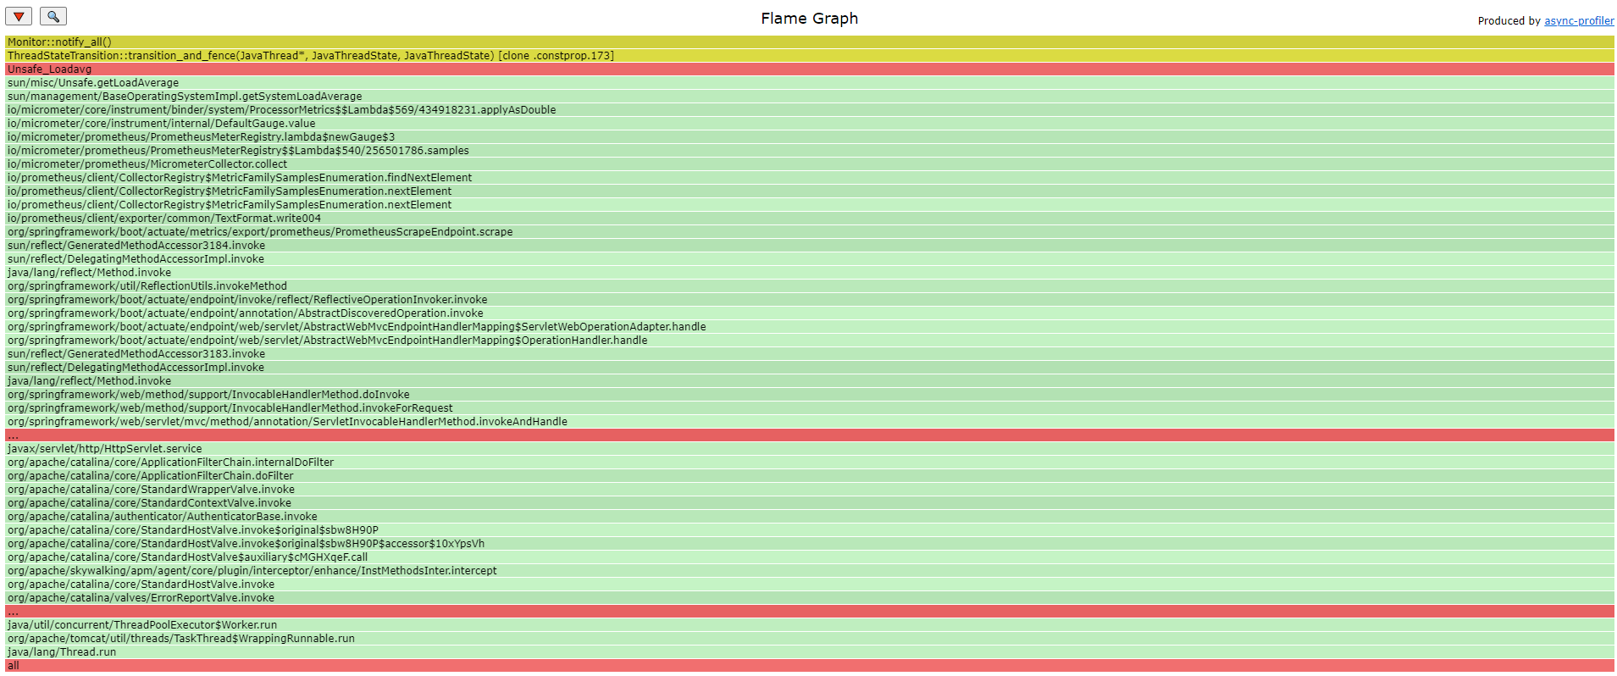Click the ErrorReportValve.invoke frame

[x=809, y=598]
